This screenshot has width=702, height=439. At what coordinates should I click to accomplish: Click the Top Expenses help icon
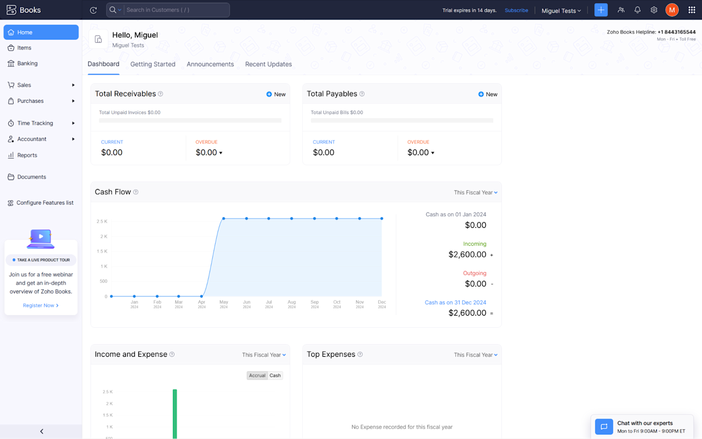(360, 354)
